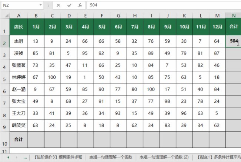Switch to sheet 【进阶操作3】模糊条件求和
Viewport: 241px width, 162px height.
(x=58, y=157)
